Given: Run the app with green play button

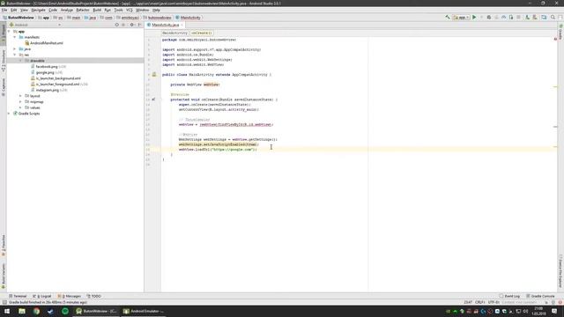Looking at the screenshot, I should pyautogui.click(x=474, y=18).
